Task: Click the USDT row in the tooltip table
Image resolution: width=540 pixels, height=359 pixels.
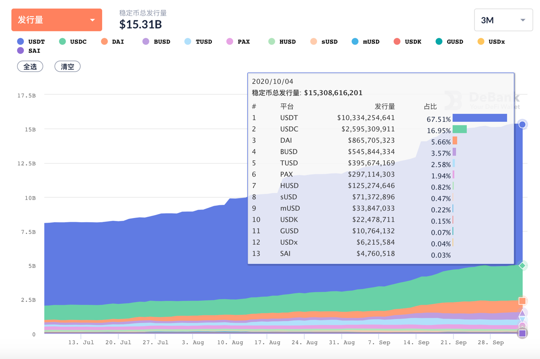Action: tap(380, 118)
